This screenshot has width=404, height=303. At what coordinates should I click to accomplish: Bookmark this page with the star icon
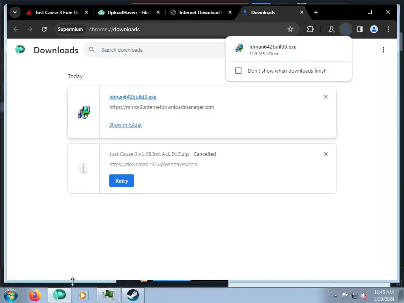click(290, 29)
